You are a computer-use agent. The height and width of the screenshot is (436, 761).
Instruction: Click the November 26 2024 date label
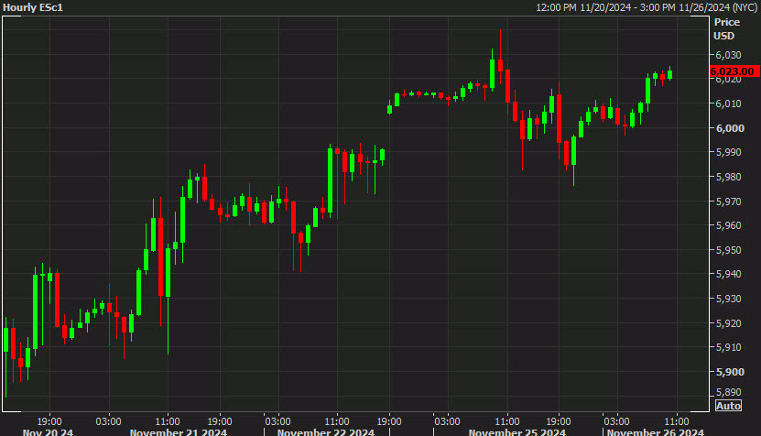(x=656, y=431)
